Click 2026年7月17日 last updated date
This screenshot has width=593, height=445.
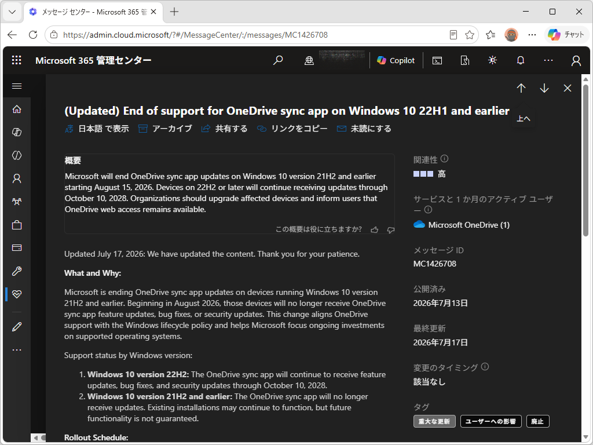tap(441, 342)
